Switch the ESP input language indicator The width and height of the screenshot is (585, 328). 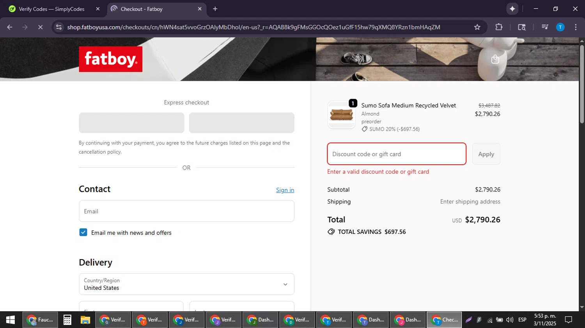(522, 320)
